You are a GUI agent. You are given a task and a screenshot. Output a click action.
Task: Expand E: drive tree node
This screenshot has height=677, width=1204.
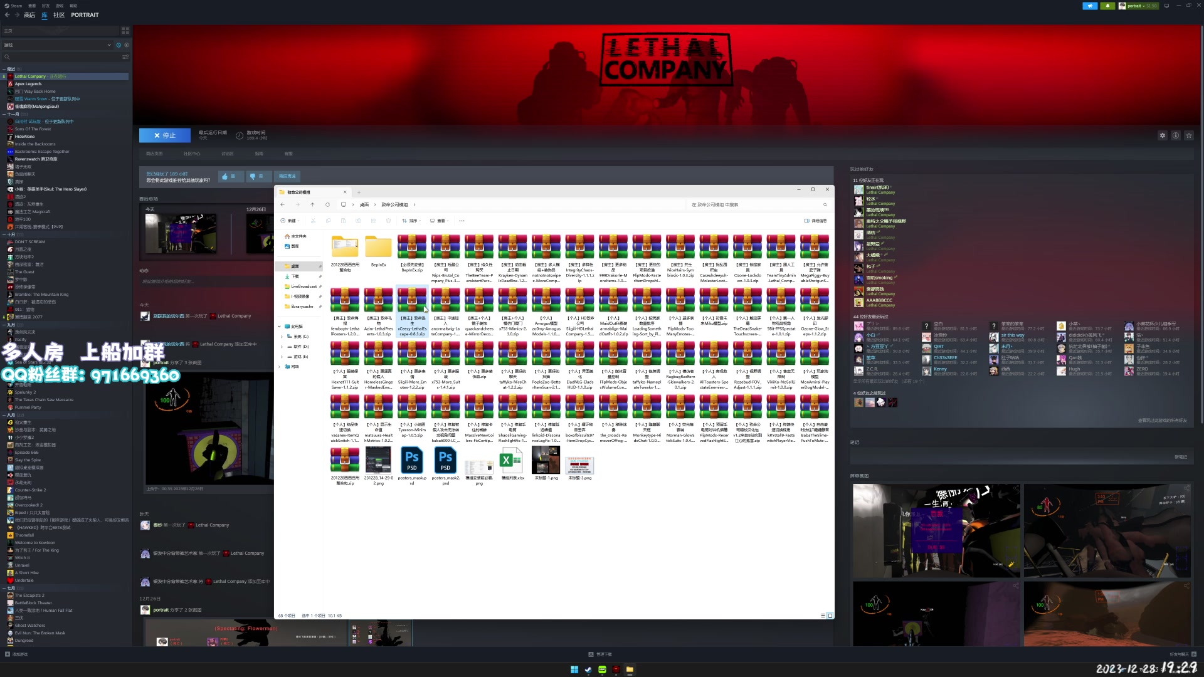[282, 357]
